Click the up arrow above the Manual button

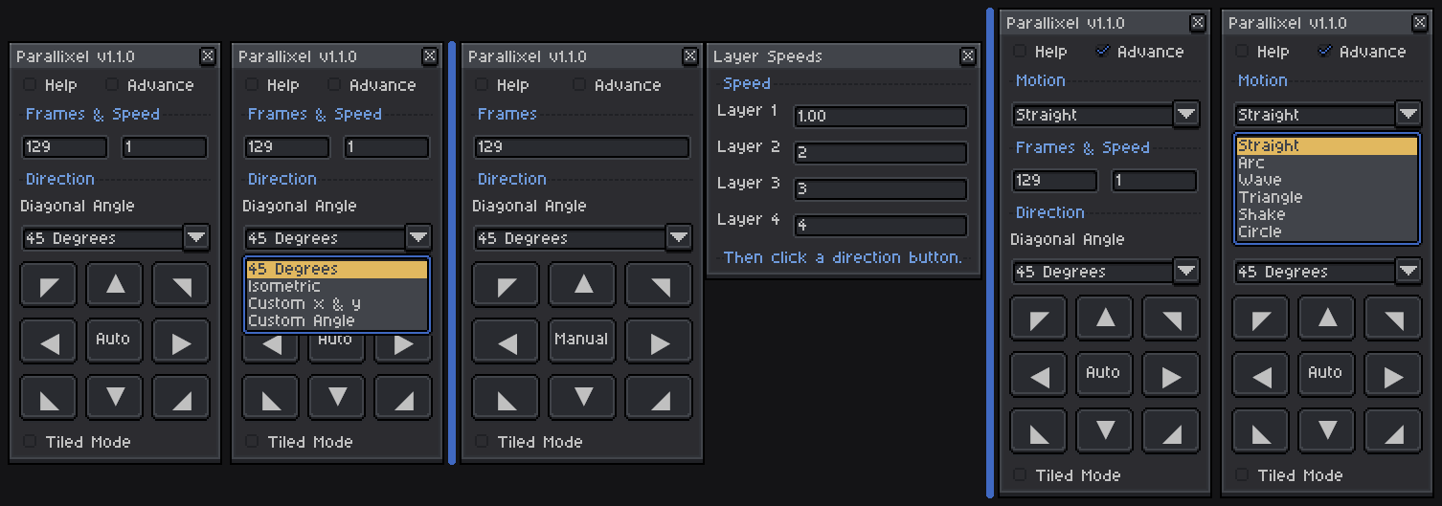[582, 284]
